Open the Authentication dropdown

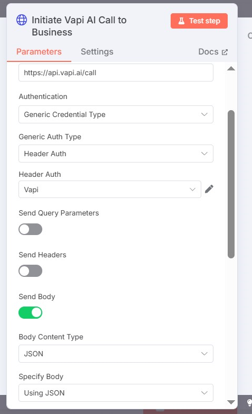(x=116, y=114)
